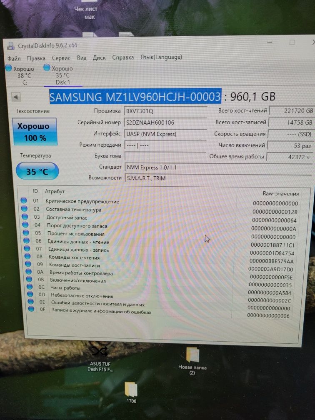
Task: Select the Небезопасные отключения attribute text
Action: (x=82, y=296)
